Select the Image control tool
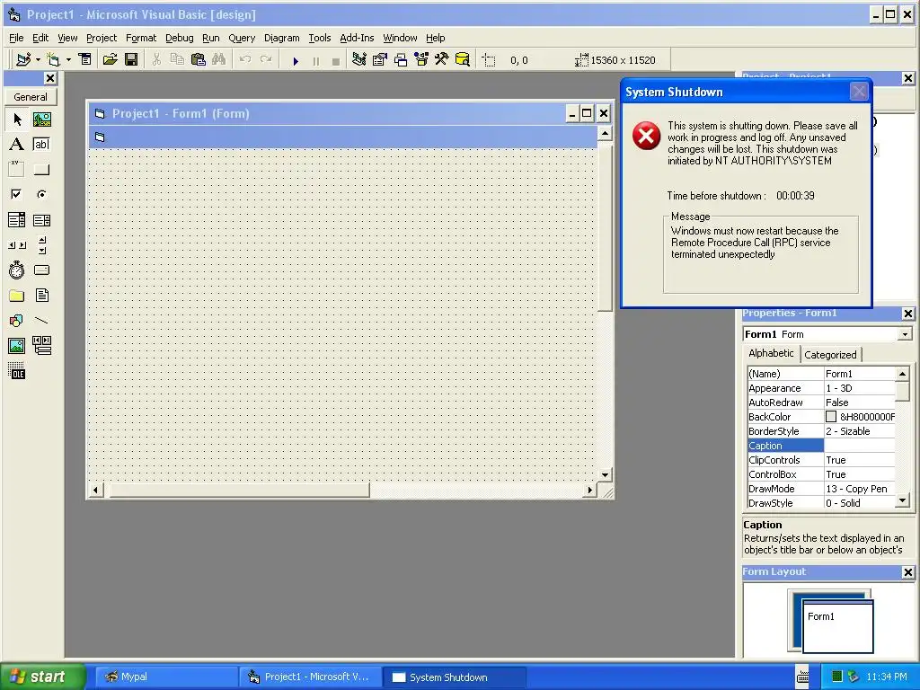The height and width of the screenshot is (690, 920). 16,346
